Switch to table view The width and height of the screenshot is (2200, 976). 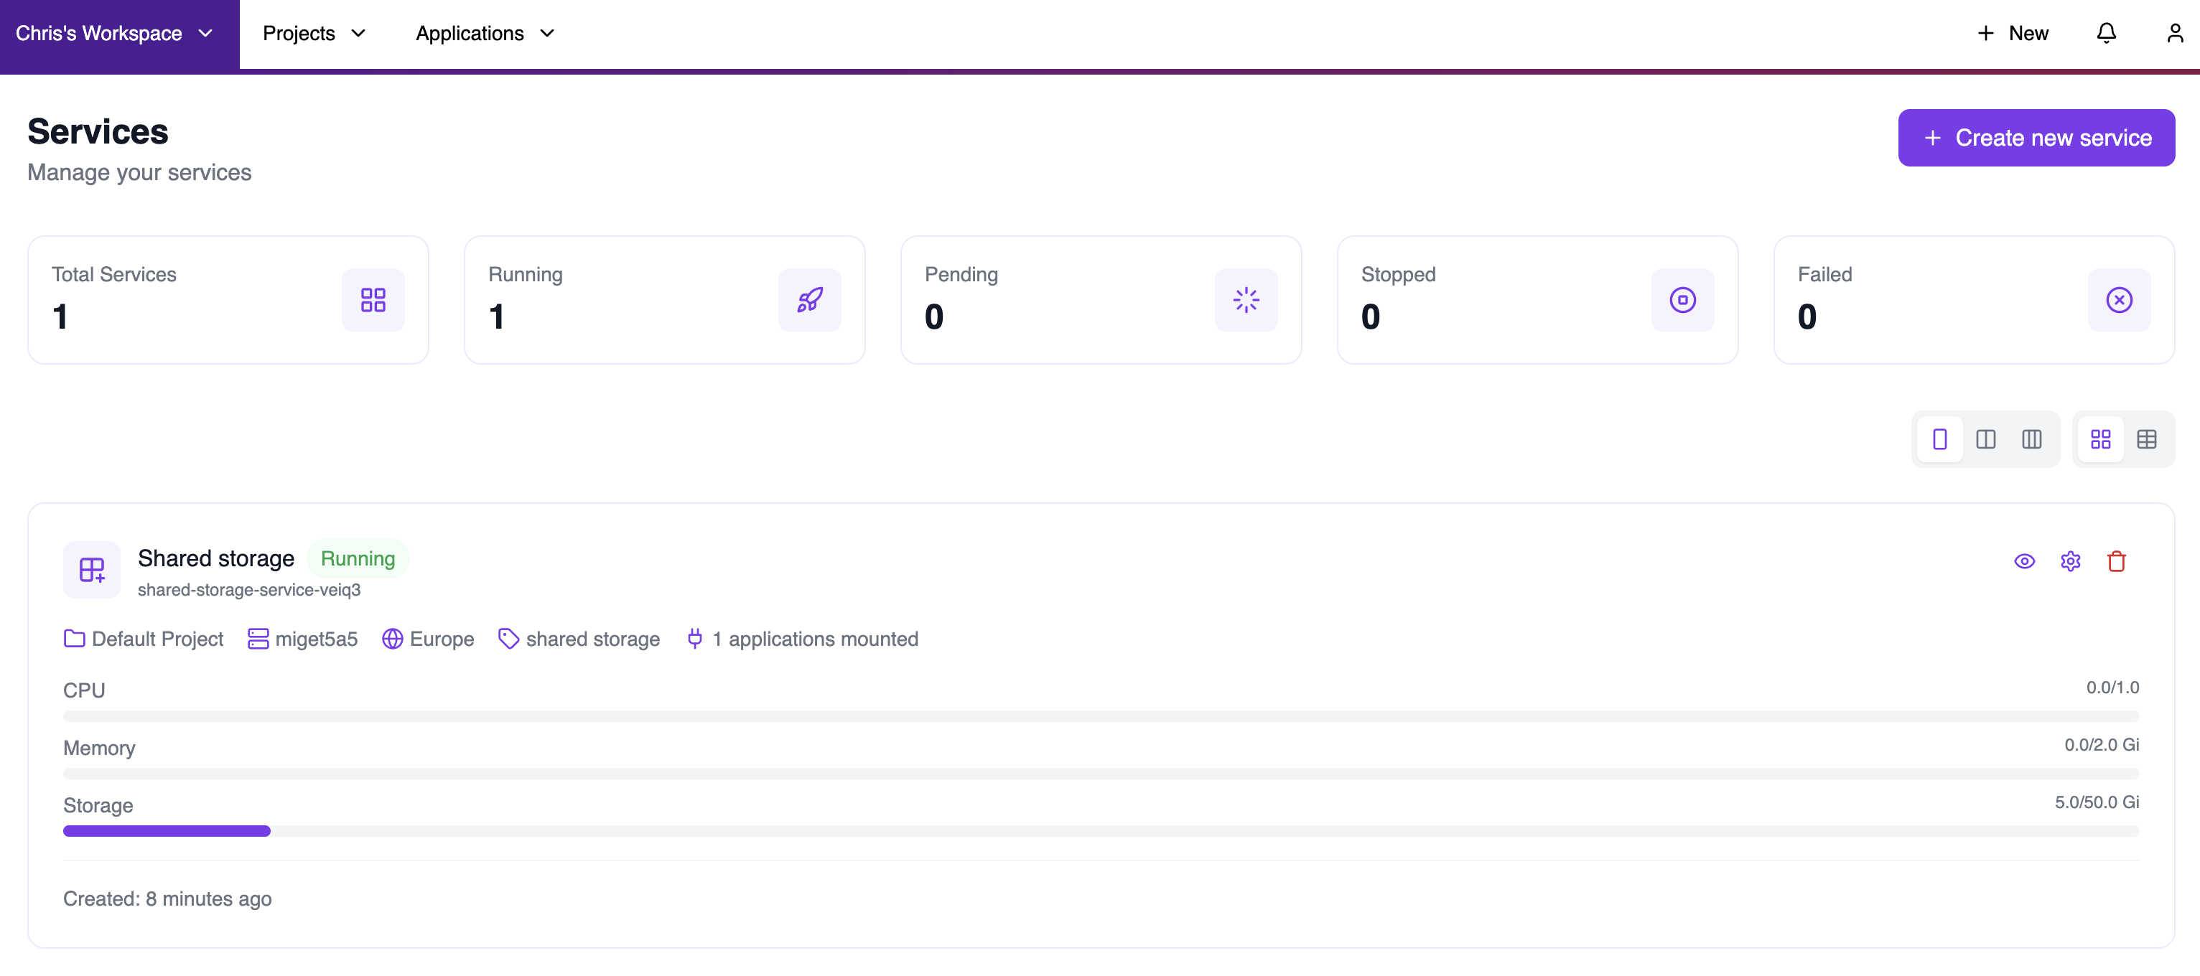coord(2146,439)
